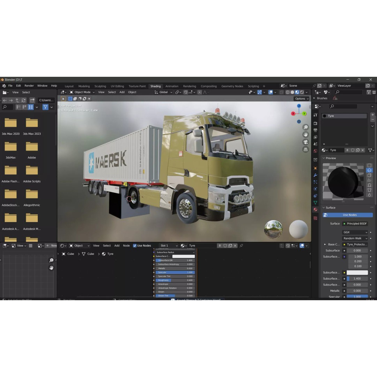Open the Material properties tab
Screen dimensions: 377x377
[x=315, y=210]
